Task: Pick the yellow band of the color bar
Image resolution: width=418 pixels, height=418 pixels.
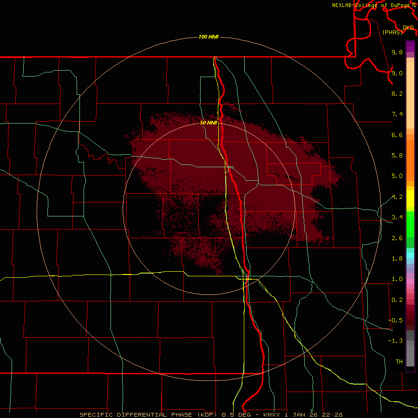Action: click(x=410, y=199)
